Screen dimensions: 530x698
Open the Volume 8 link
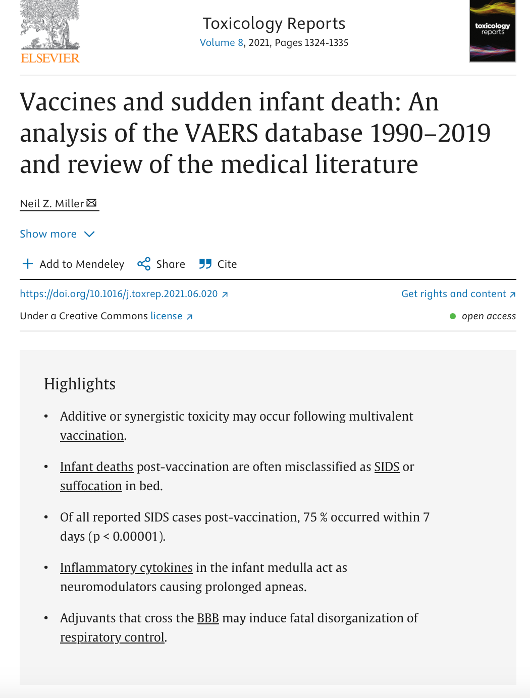(x=222, y=42)
